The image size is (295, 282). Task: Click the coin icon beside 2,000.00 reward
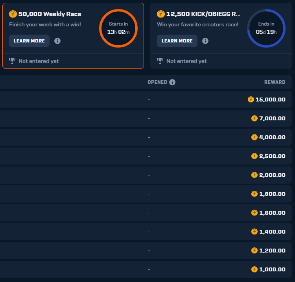[x=254, y=175]
